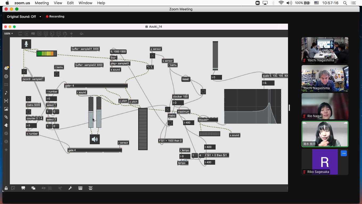
Task: Click the number box under clocker 100
Action: pos(178,103)
